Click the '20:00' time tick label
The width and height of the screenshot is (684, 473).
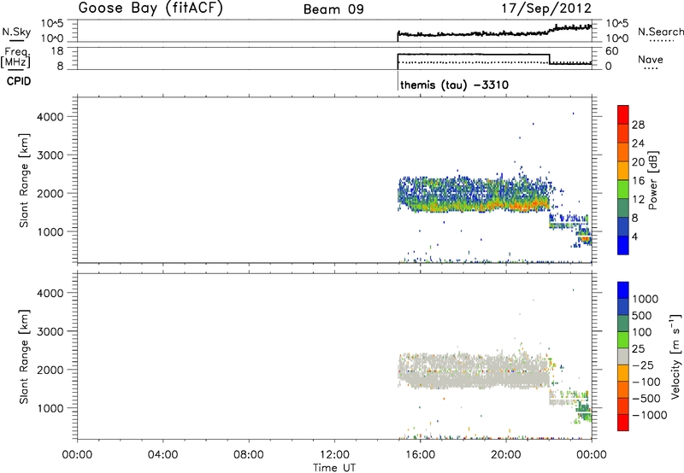click(x=506, y=455)
